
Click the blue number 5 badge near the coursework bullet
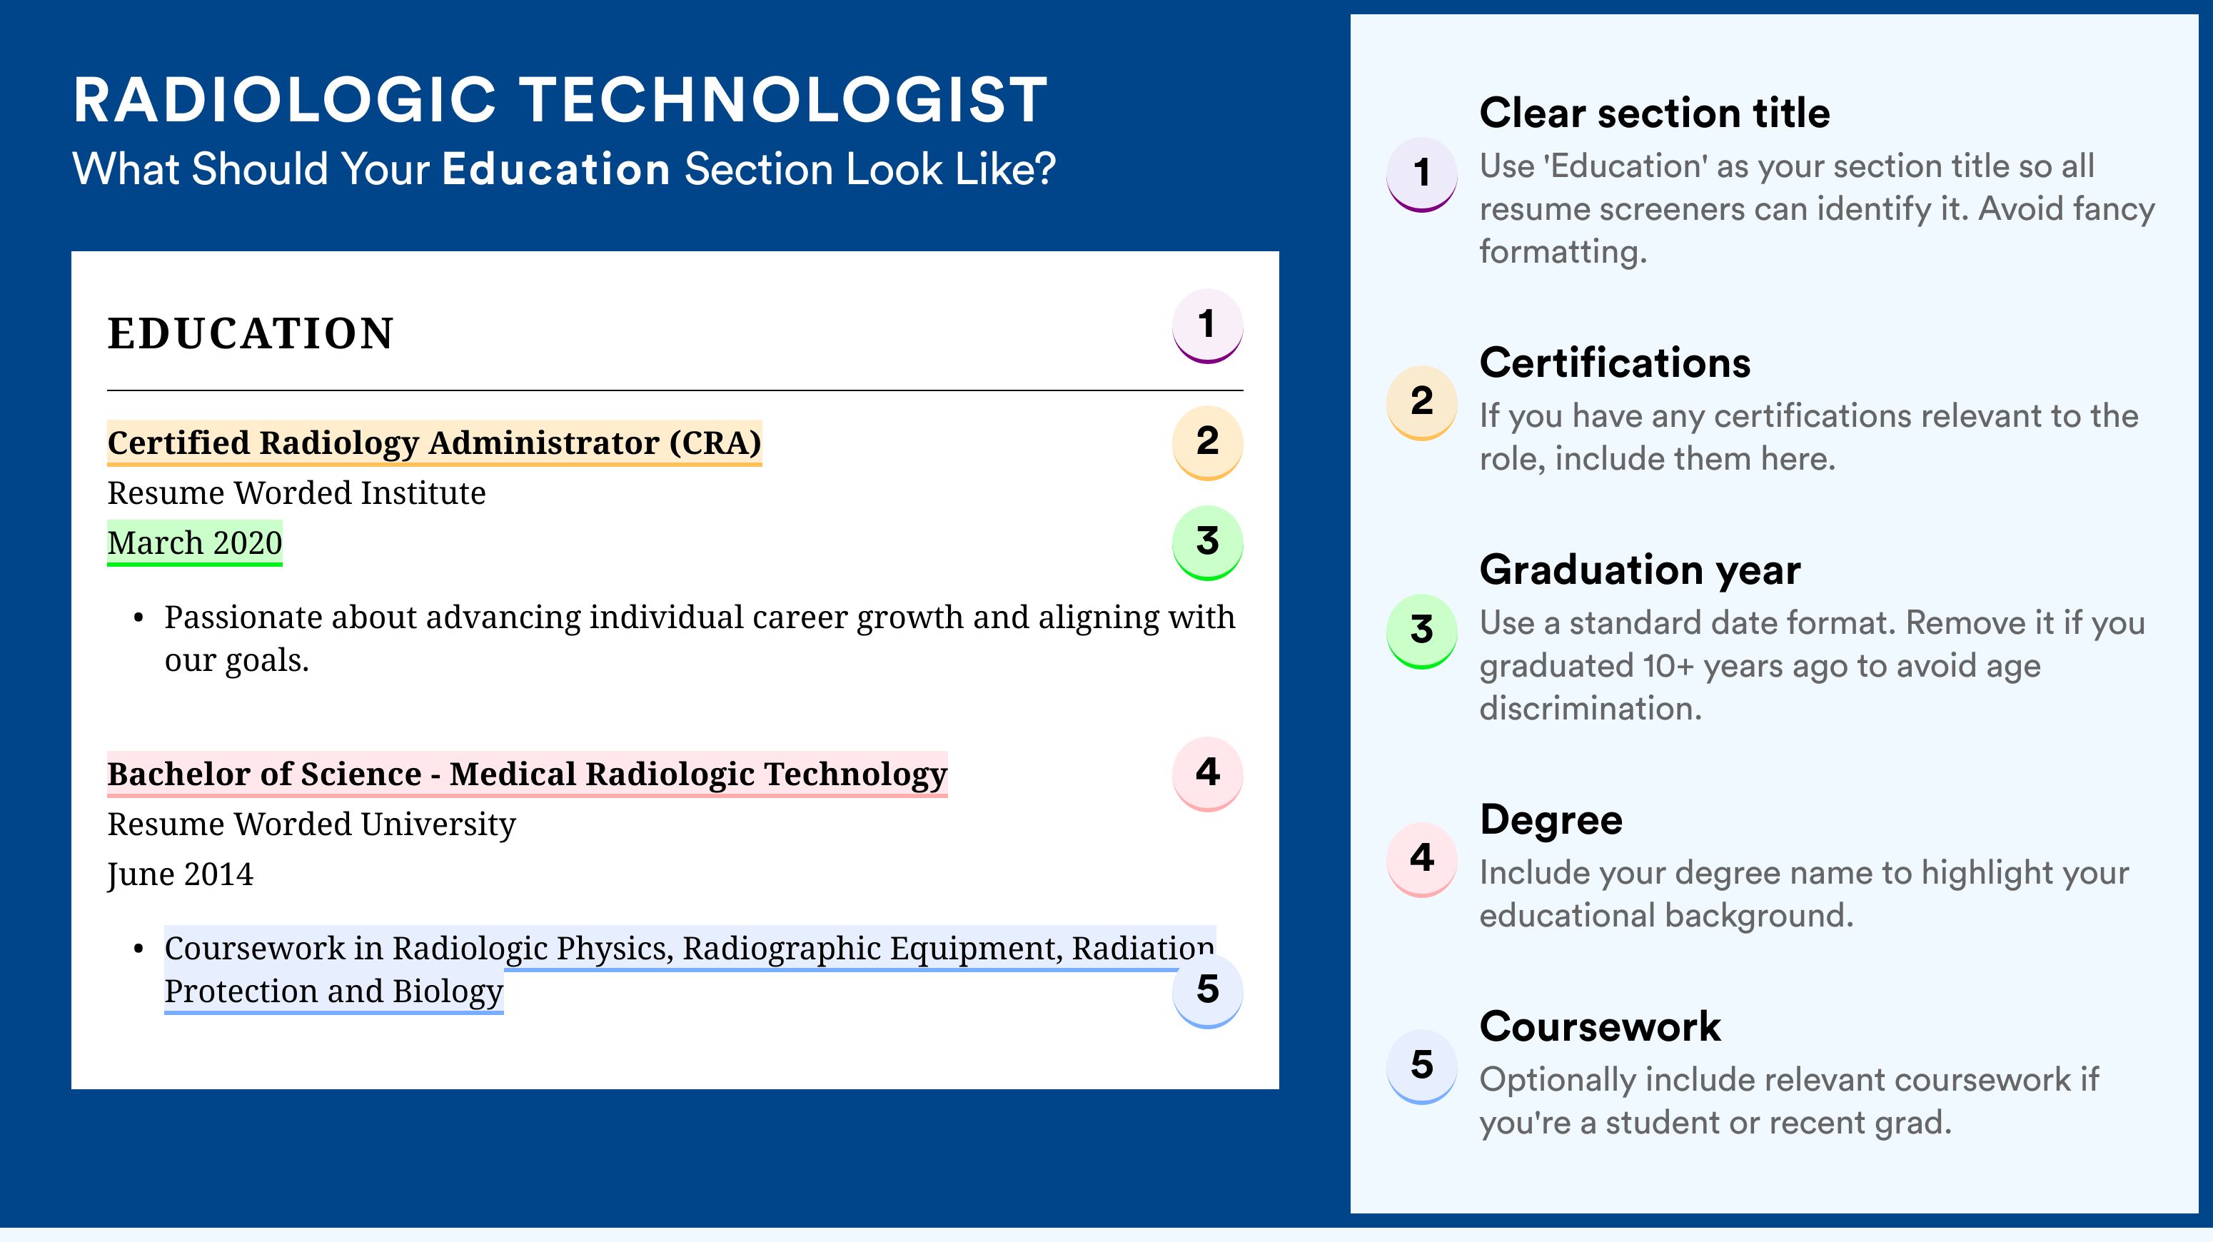tap(1207, 990)
